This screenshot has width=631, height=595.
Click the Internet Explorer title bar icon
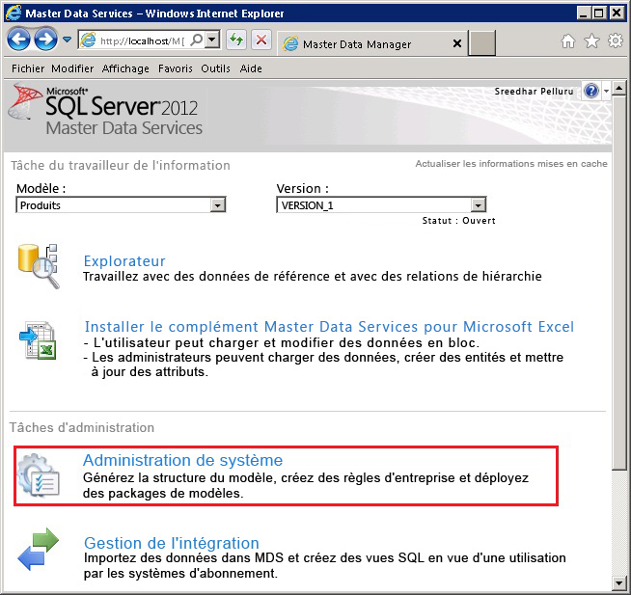click(x=13, y=13)
